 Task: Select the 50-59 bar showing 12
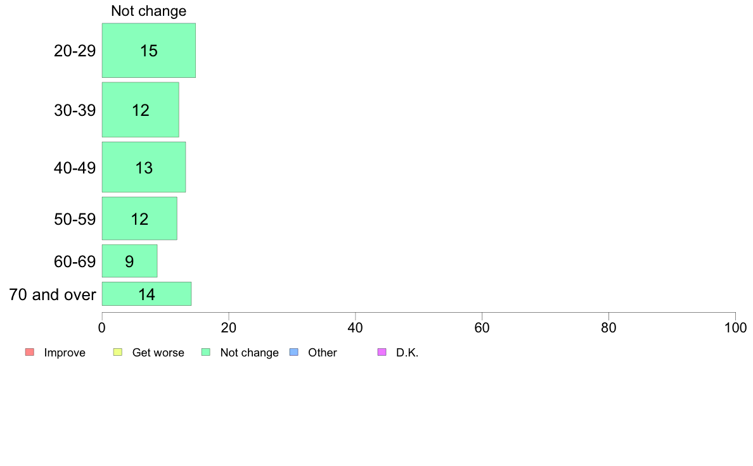pyautogui.click(x=139, y=218)
